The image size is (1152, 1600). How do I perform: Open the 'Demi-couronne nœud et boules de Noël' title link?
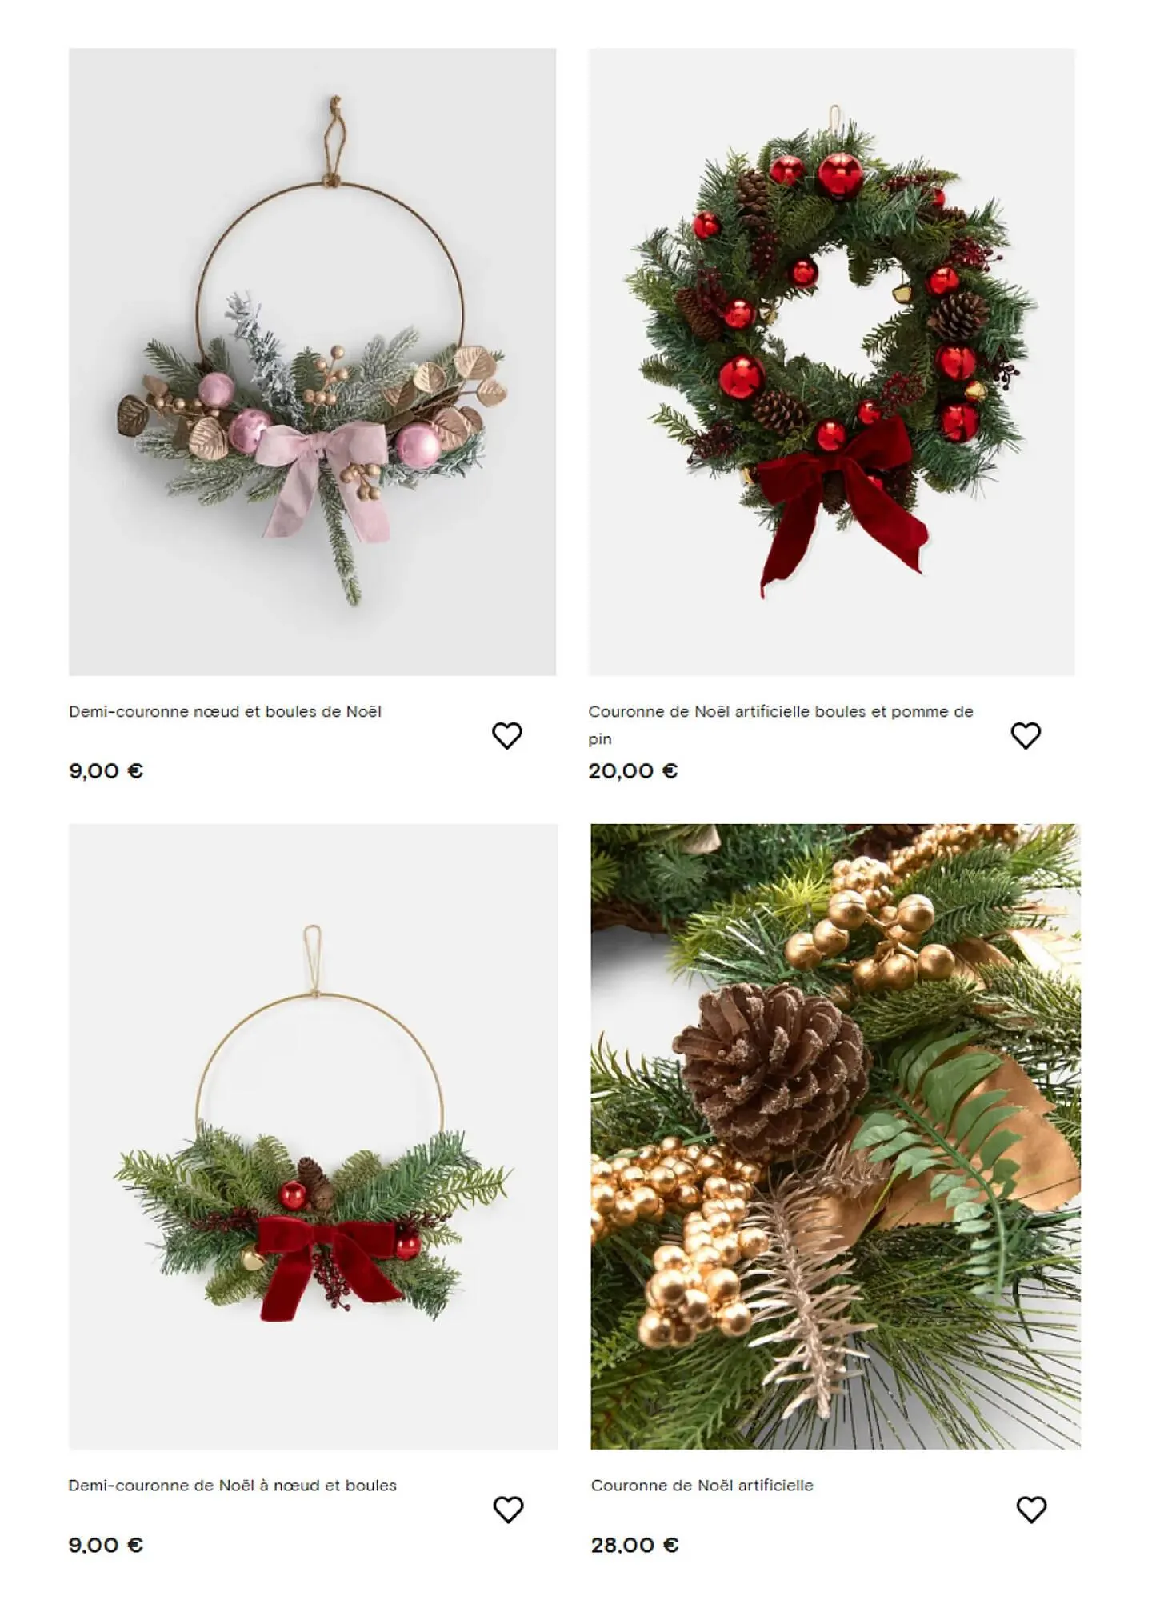point(225,711)
